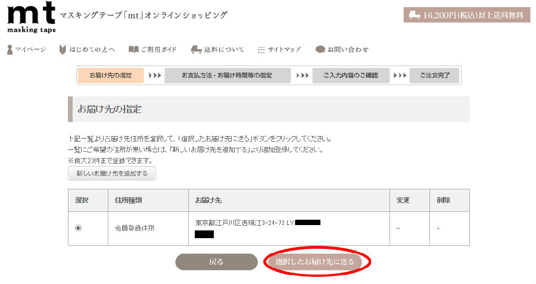Click the マスキングテープ online shopping title
The height and width of the screenshot is (284, 536).
coord(143,15)
